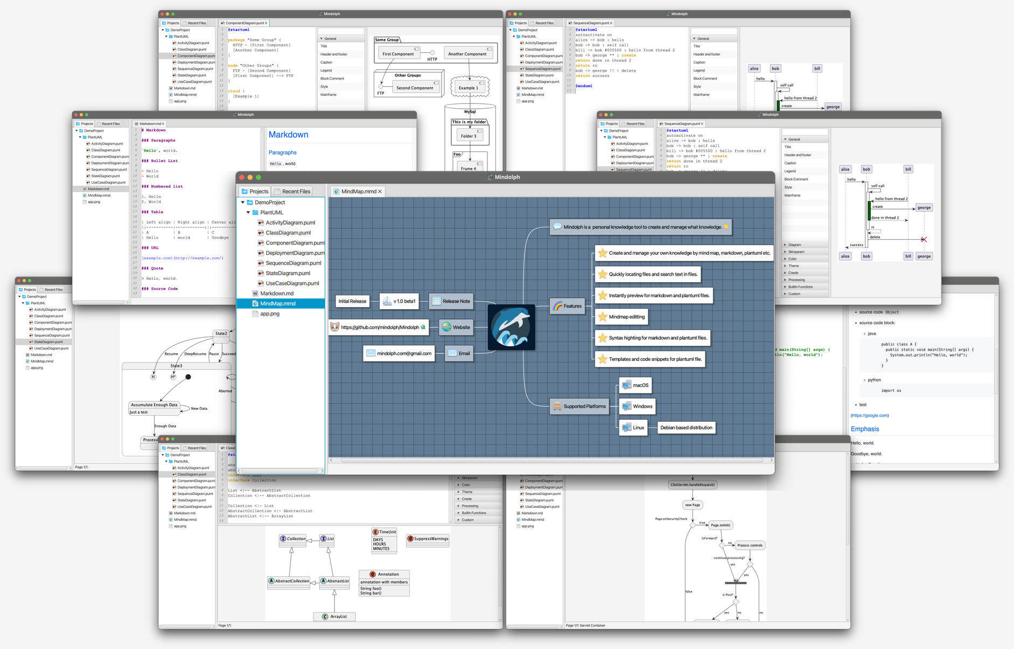The height and width of the screenshot is (649, 1014).
Task: Click the image file icon beside app.png in front window
Action: click(255, 313)
